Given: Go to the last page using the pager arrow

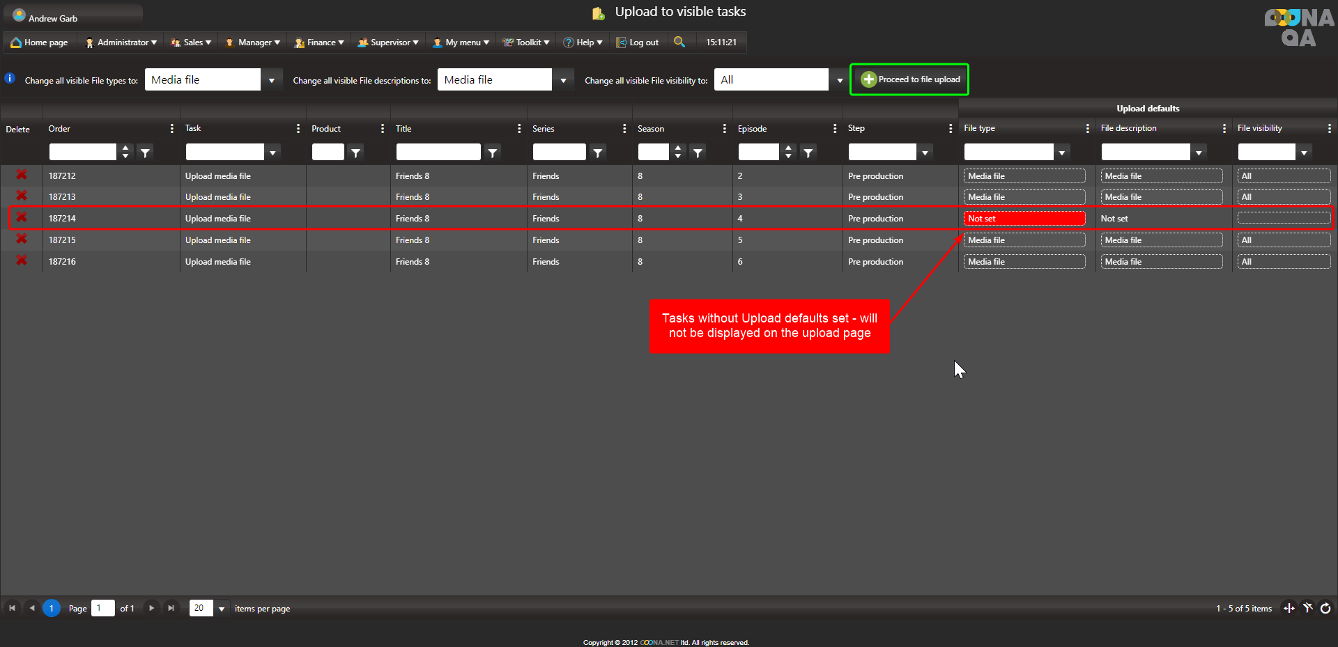Looking at the screenshot, I should (x=171, y=608).
